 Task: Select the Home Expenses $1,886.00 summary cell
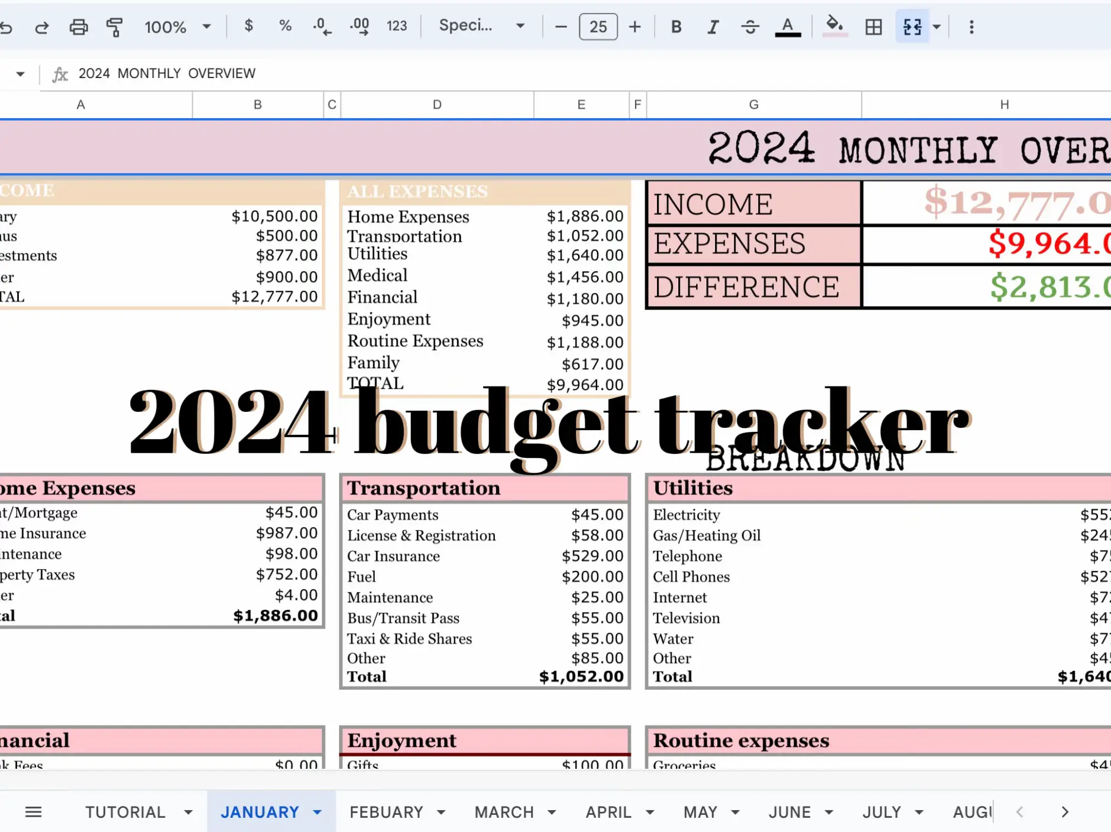[x=585, y=216]
